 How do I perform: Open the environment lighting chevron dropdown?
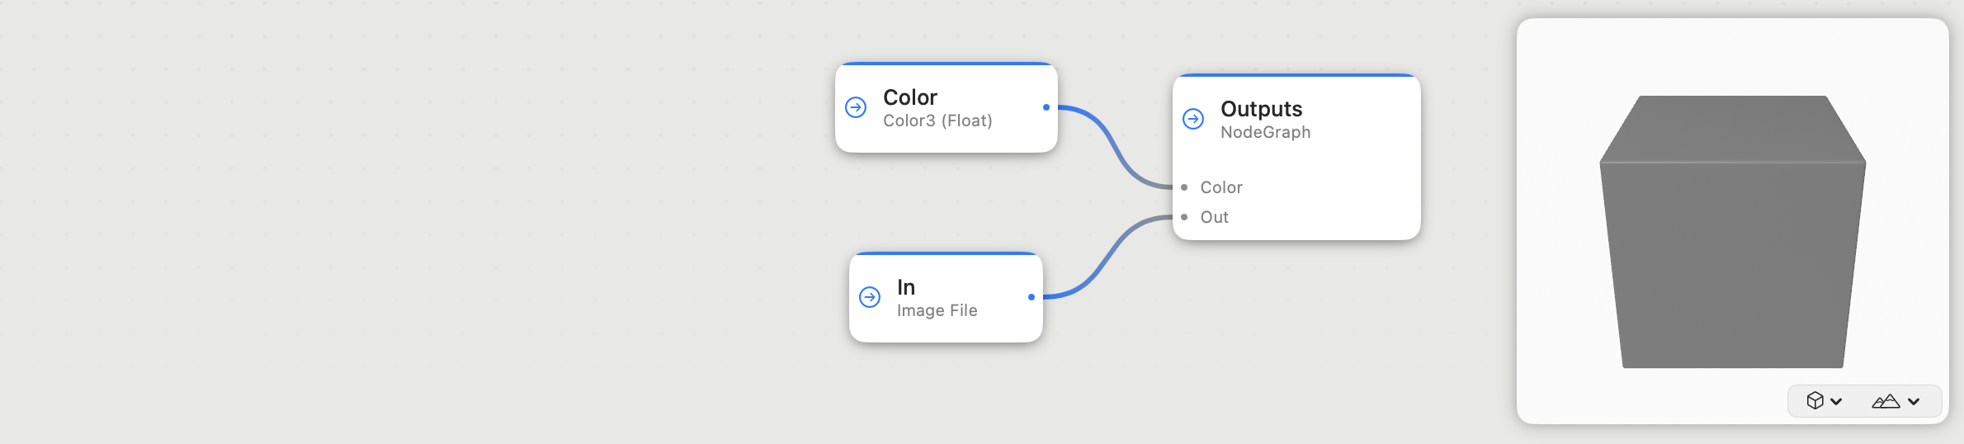(x=1914, y=402)
